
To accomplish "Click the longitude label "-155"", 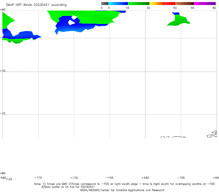I will tap(181, 178).
